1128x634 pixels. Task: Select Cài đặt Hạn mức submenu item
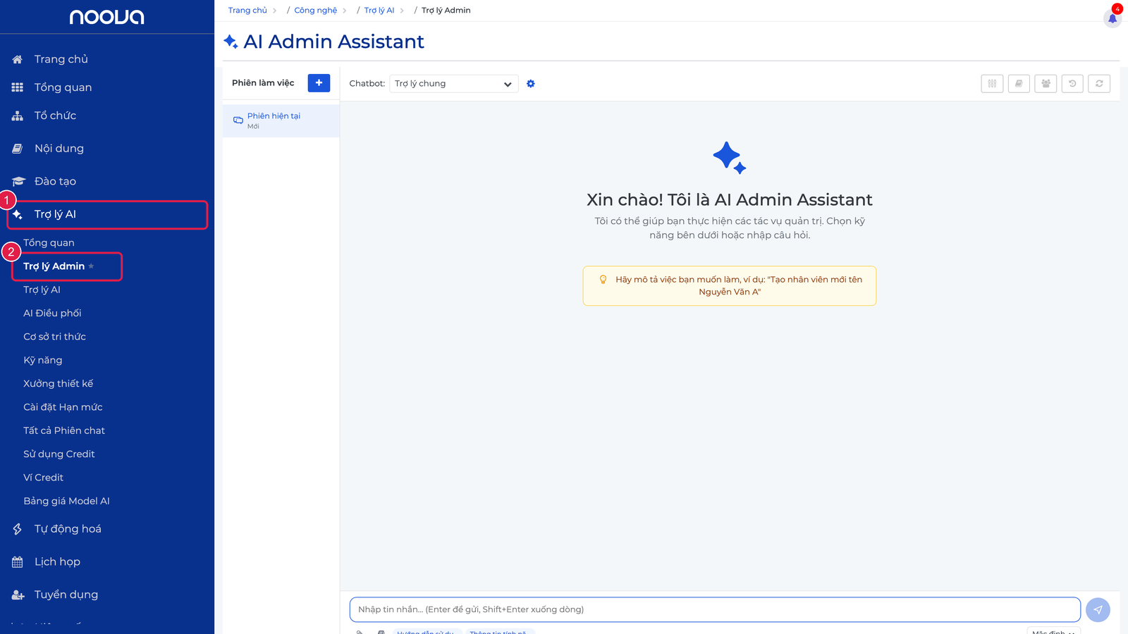click(x=63, y=407)
